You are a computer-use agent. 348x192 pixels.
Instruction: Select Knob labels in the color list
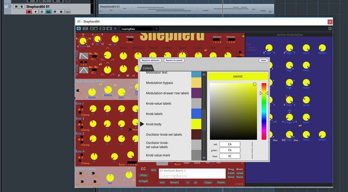pos(155,114)
